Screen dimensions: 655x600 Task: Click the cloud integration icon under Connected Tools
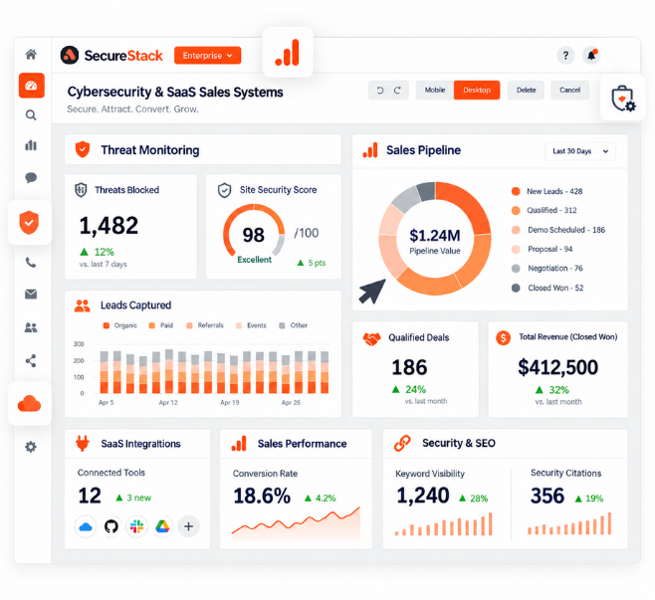point(86,527)
